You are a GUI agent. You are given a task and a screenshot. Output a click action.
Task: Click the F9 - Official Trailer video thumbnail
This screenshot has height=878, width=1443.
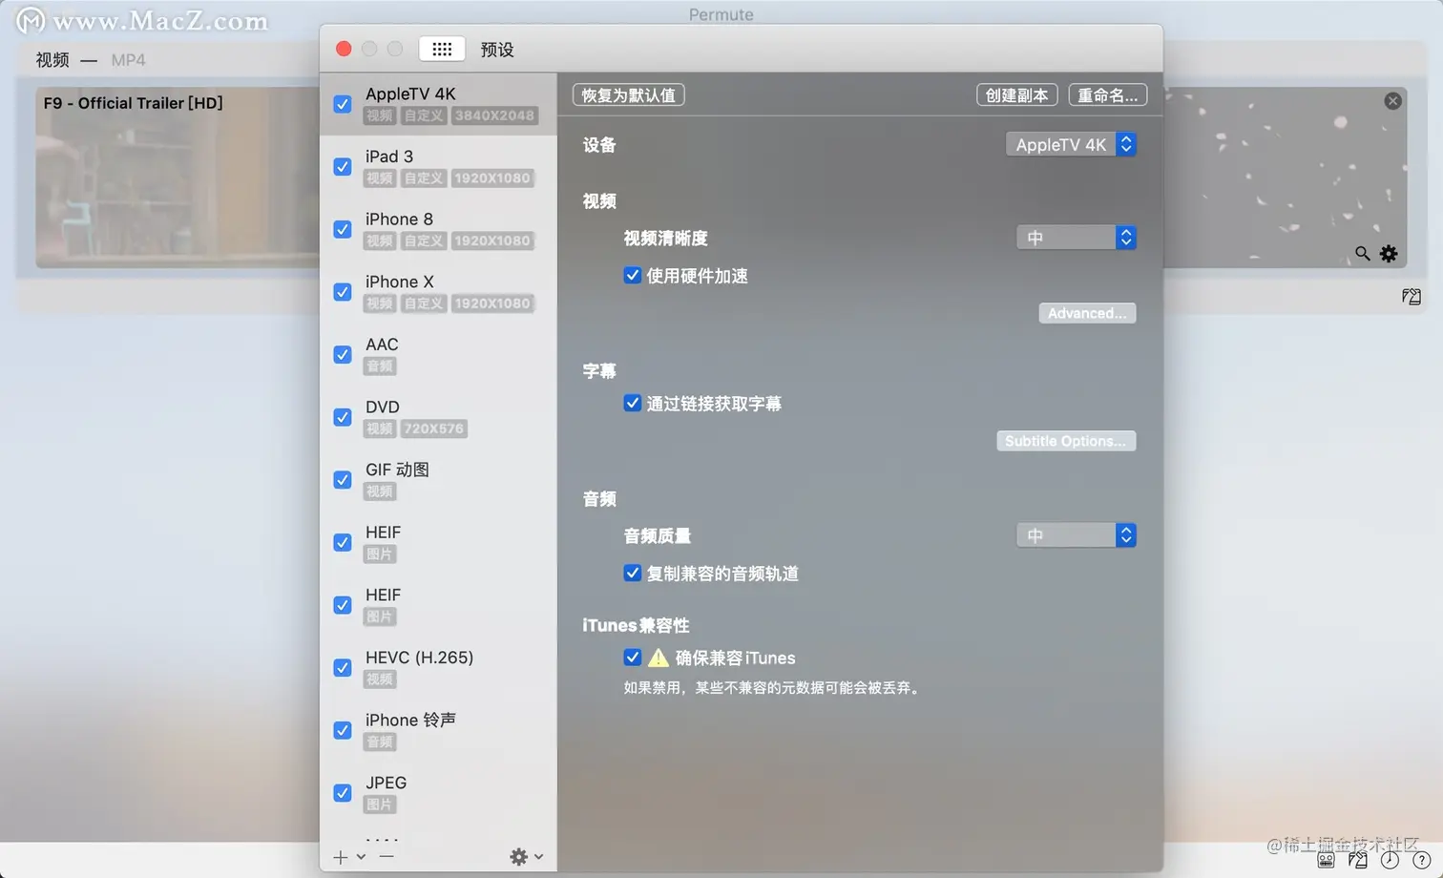pyautogui.click(x=178, y=178)
